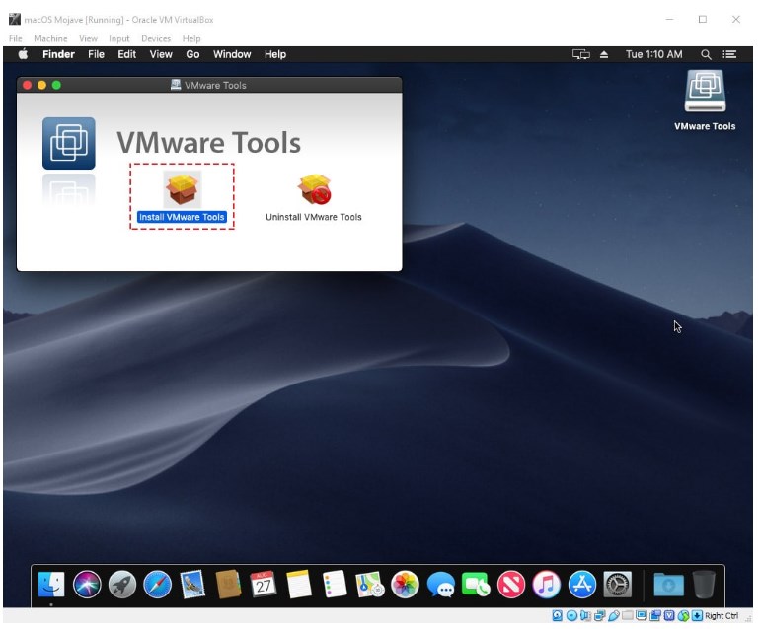The width and height of the screenshot is (760, 629).
Task: Open VirtualBox Help menu
Action: click(191, 38)
